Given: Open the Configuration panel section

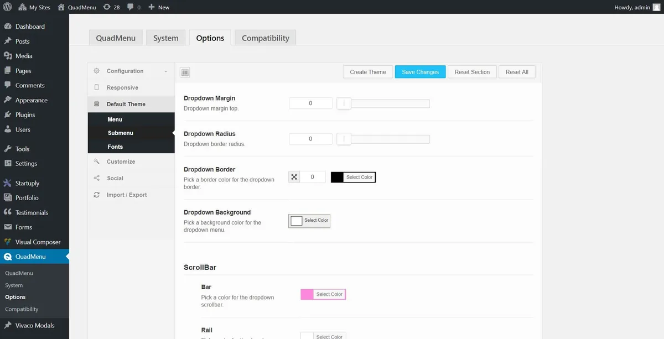Looking at the screenshot, I should point(131,71).
